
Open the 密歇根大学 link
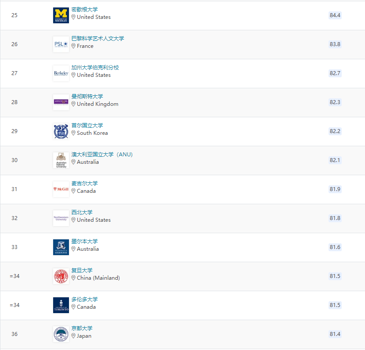(x=84, y=10)
